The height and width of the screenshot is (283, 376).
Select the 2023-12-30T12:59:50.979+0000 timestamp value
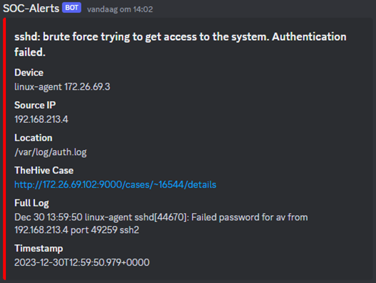tap(82, 262)
